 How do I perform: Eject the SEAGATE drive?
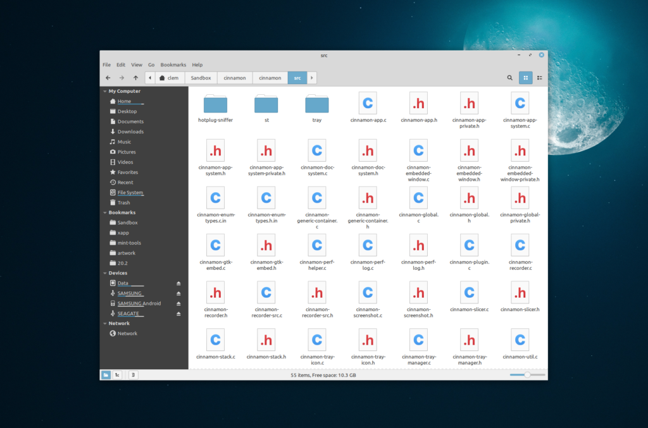pos(178,314)
